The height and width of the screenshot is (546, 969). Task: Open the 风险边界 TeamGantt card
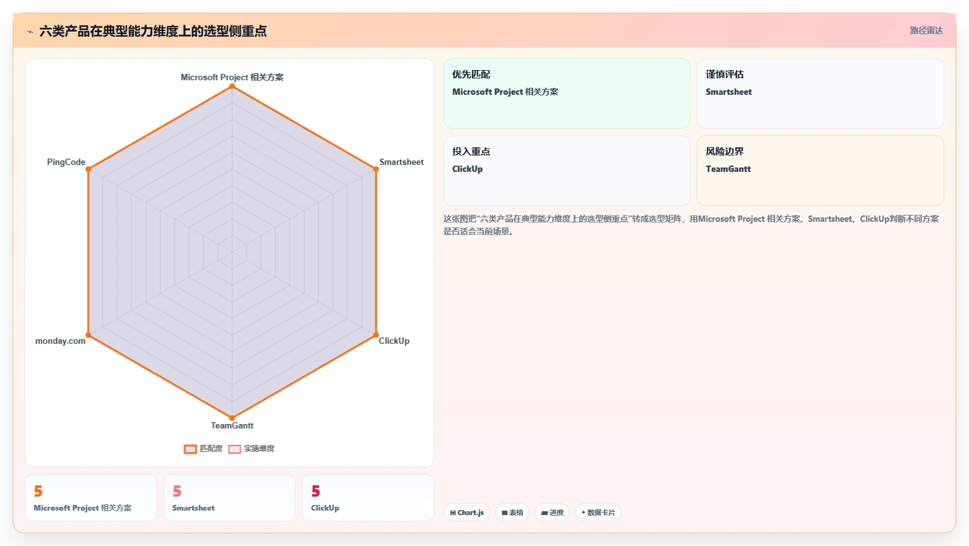(820, 171)
